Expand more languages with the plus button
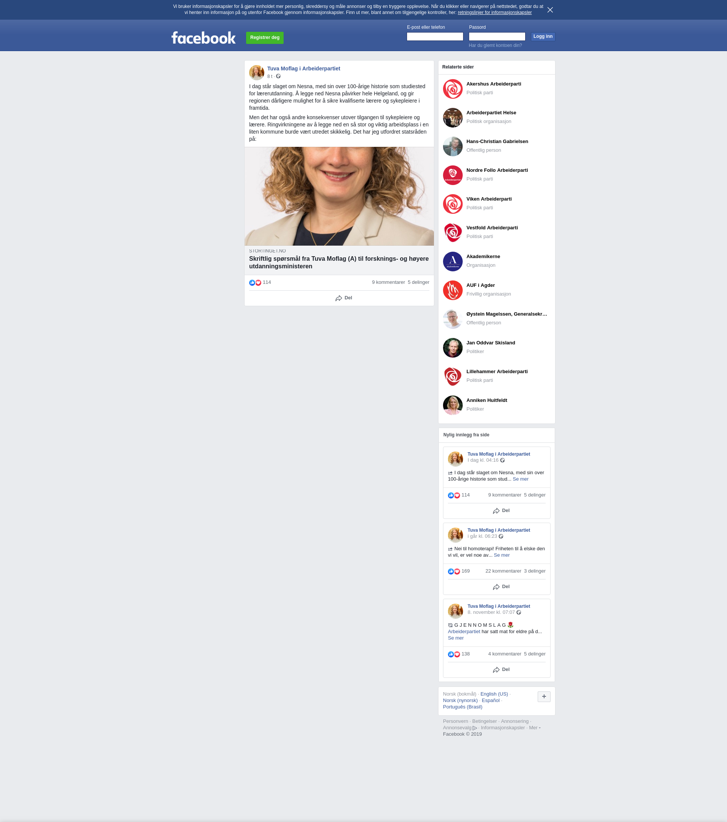 (x=544, y=696)
